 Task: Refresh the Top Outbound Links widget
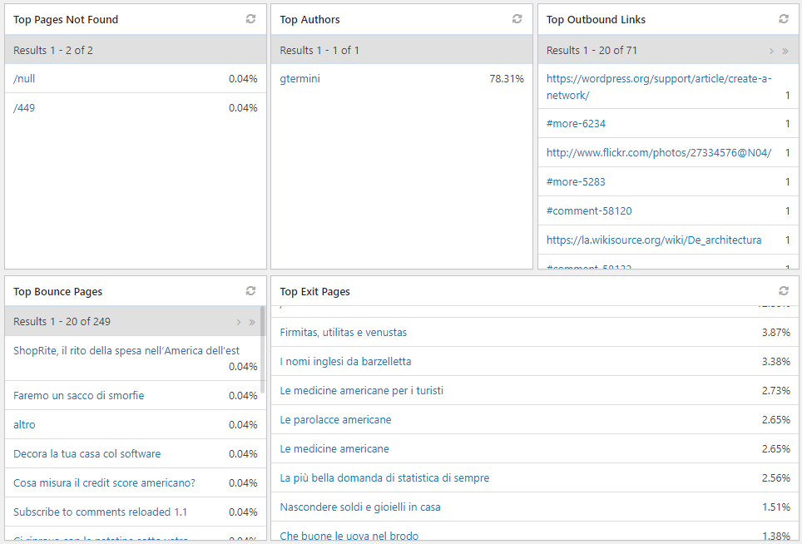coord(783,19)
